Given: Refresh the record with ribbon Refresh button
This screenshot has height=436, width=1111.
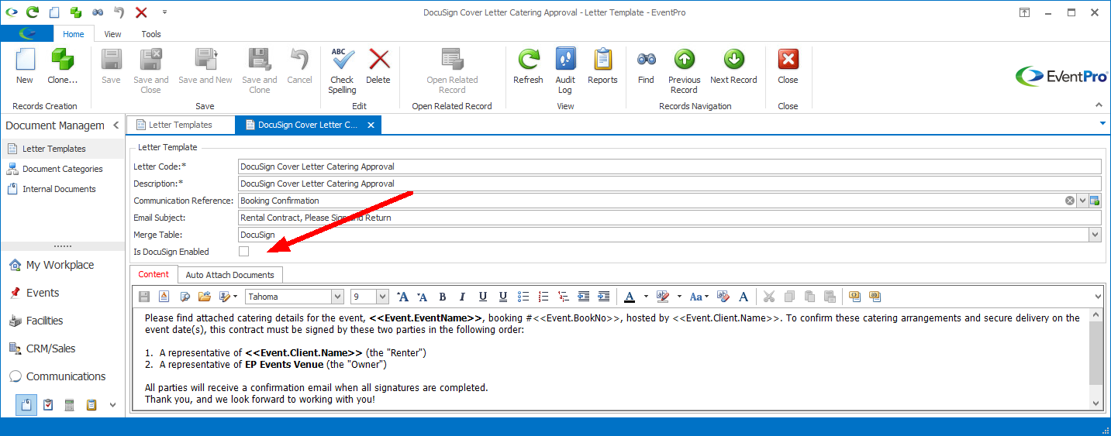Looking at the screenshot, I should point(528,67).
